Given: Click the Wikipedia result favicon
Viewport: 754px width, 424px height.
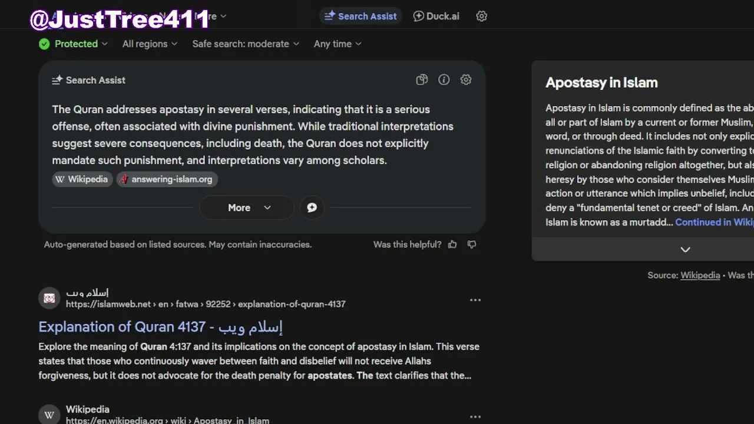Looking at the screenshot, I should point(49,415).
